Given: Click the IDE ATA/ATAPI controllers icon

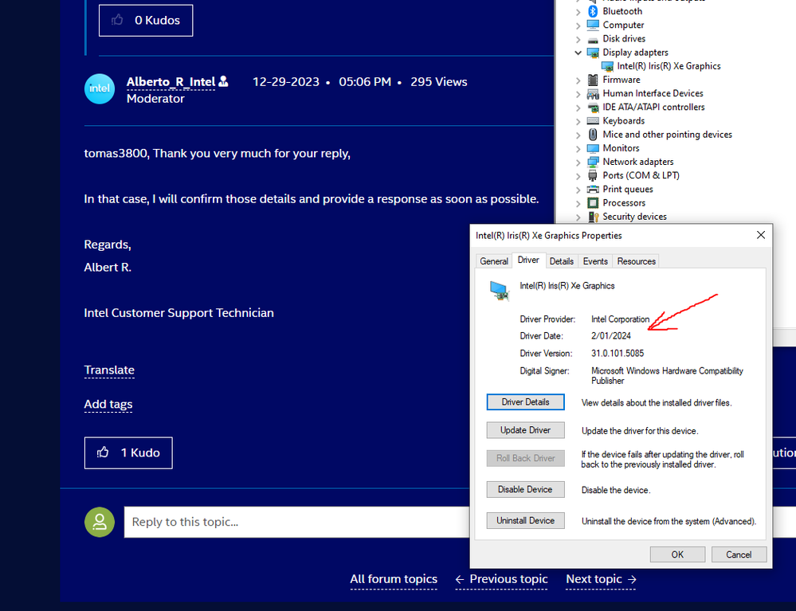Looking at the screenshot, I should click(x=593, y=107).
